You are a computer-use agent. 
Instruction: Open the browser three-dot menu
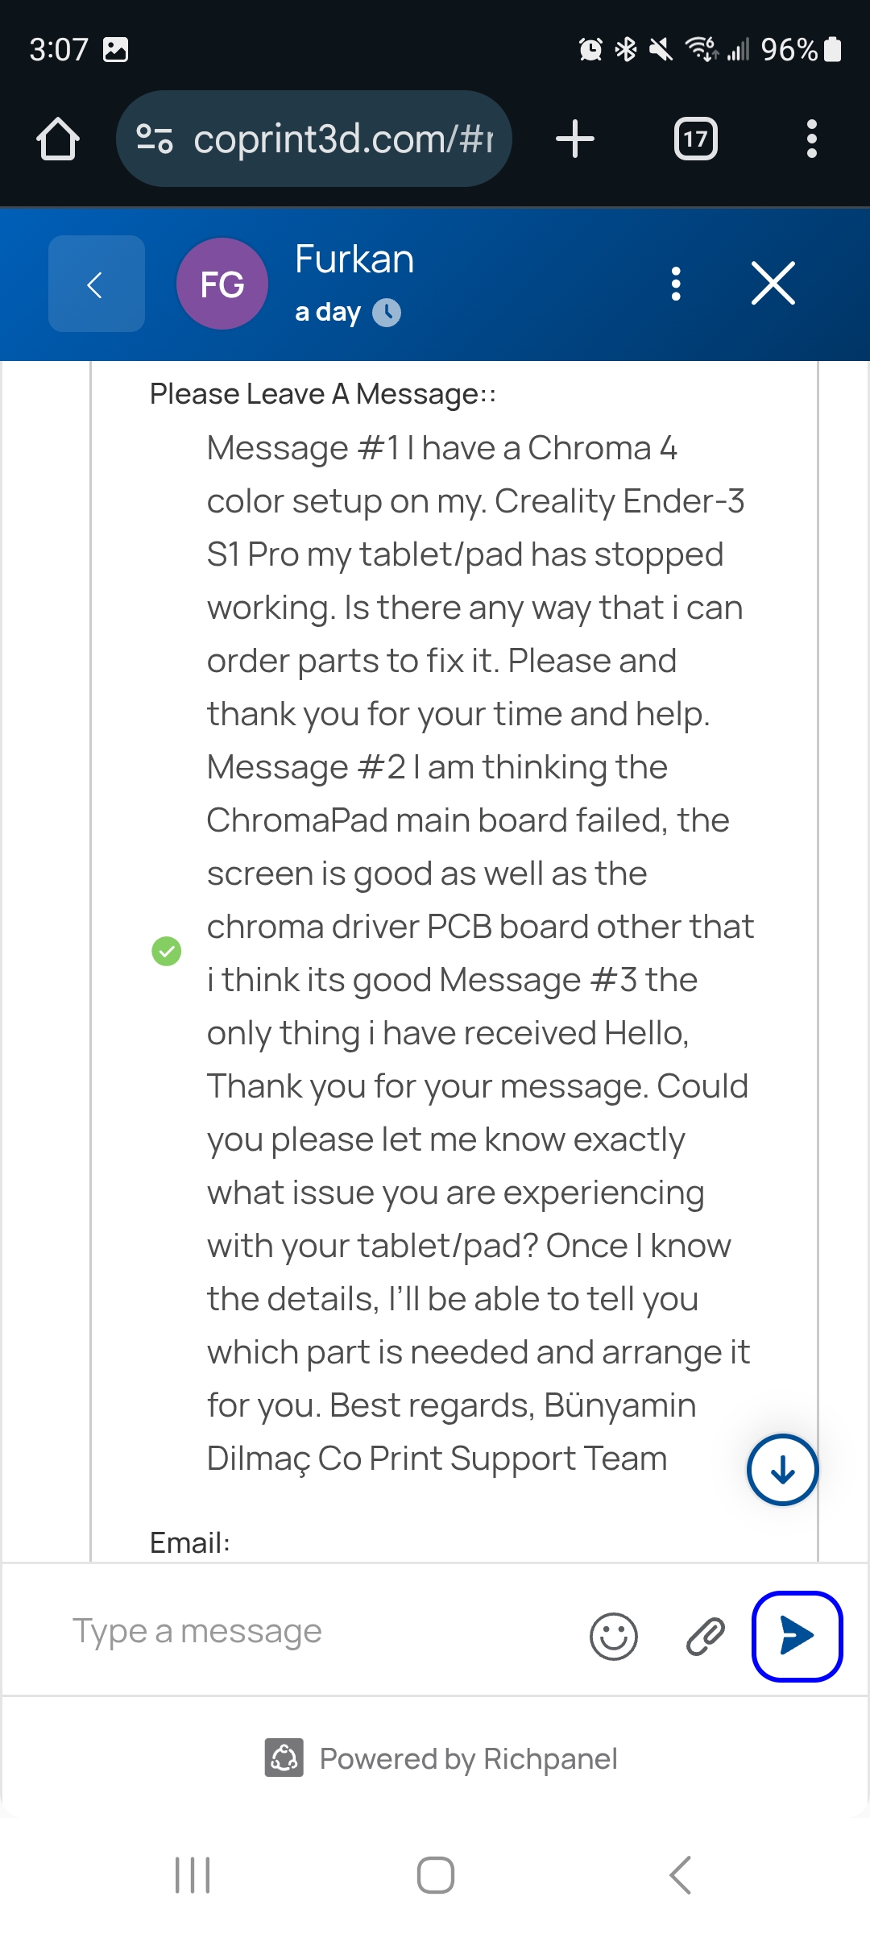pyautogui.click(x=811, y=139)
